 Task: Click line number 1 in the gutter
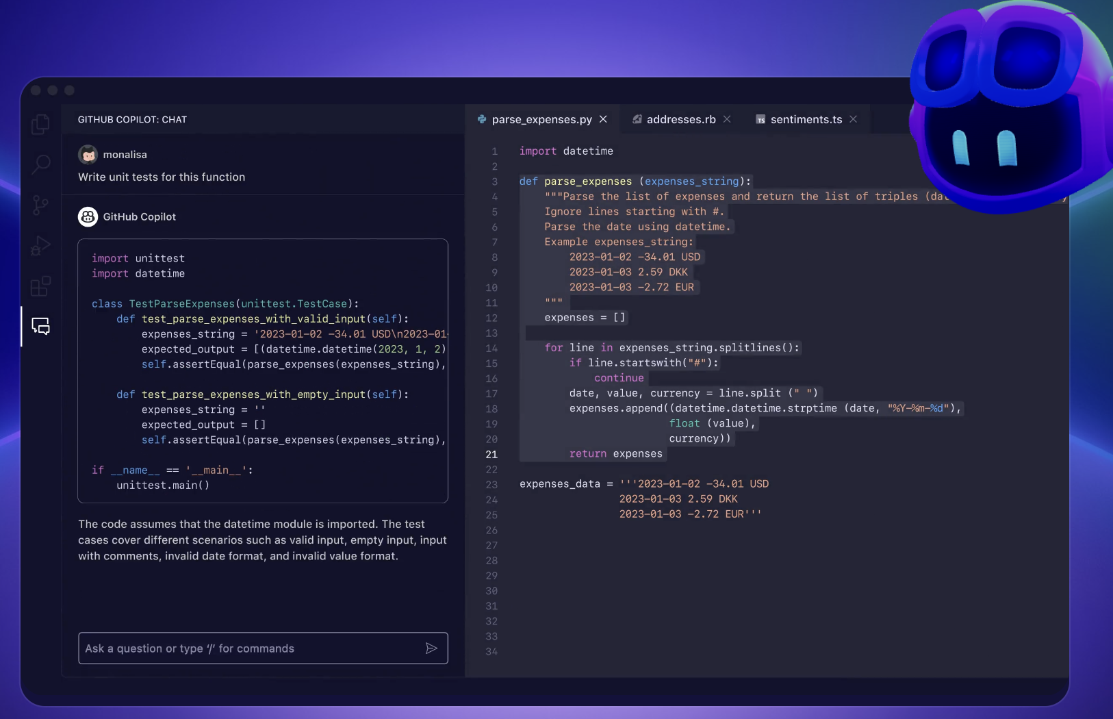(494, 151)
